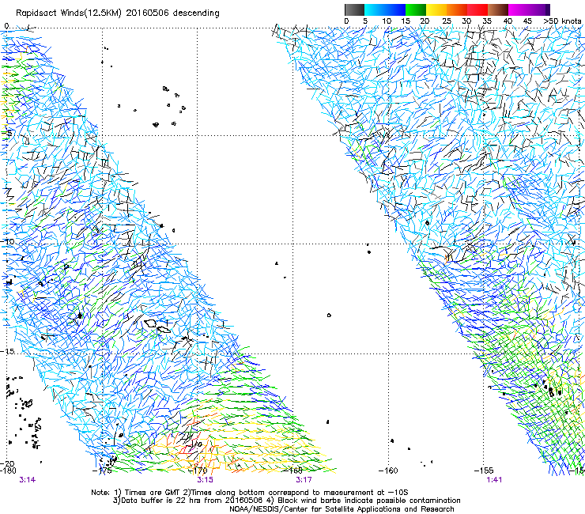Click the purple swath time '3:17'

click(304, 480)
